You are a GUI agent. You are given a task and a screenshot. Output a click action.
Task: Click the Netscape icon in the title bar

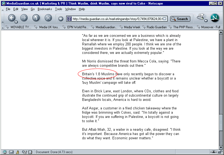click(x=3, y=3)
